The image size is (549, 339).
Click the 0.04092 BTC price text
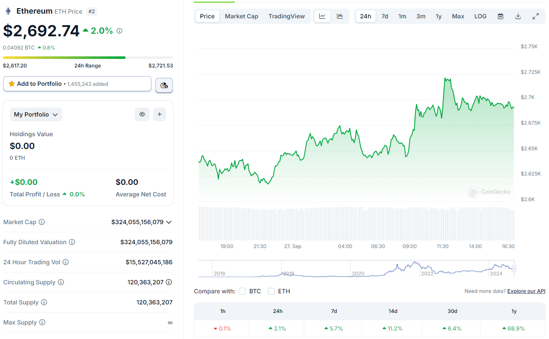[x=19, y=48]
